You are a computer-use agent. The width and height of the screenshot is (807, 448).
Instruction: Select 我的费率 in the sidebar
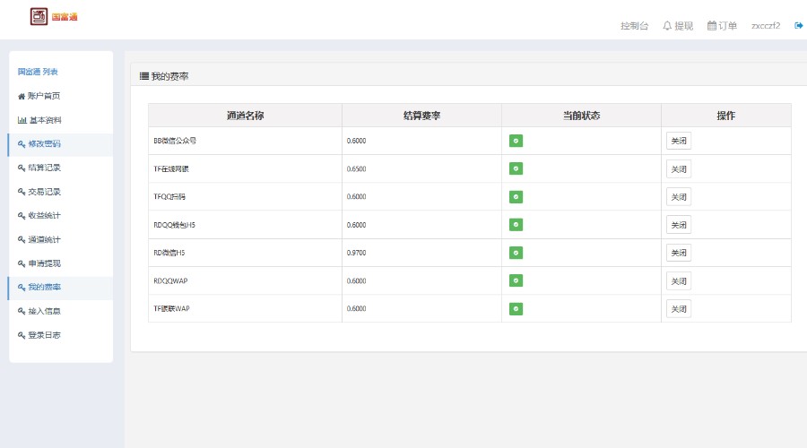point(44,287)
